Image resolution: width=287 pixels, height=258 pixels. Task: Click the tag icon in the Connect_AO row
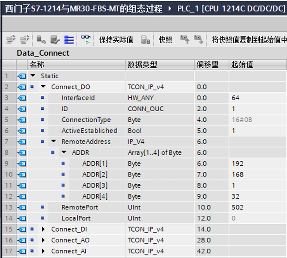(x=22, y=240)
